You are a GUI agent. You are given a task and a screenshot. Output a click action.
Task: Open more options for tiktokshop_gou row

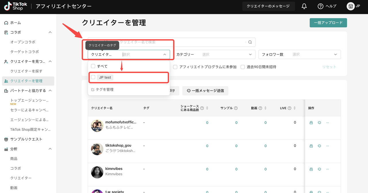point(327,146)
